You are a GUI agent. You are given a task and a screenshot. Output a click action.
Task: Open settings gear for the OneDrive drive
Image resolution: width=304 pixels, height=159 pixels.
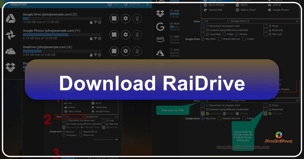pos(126,51)
